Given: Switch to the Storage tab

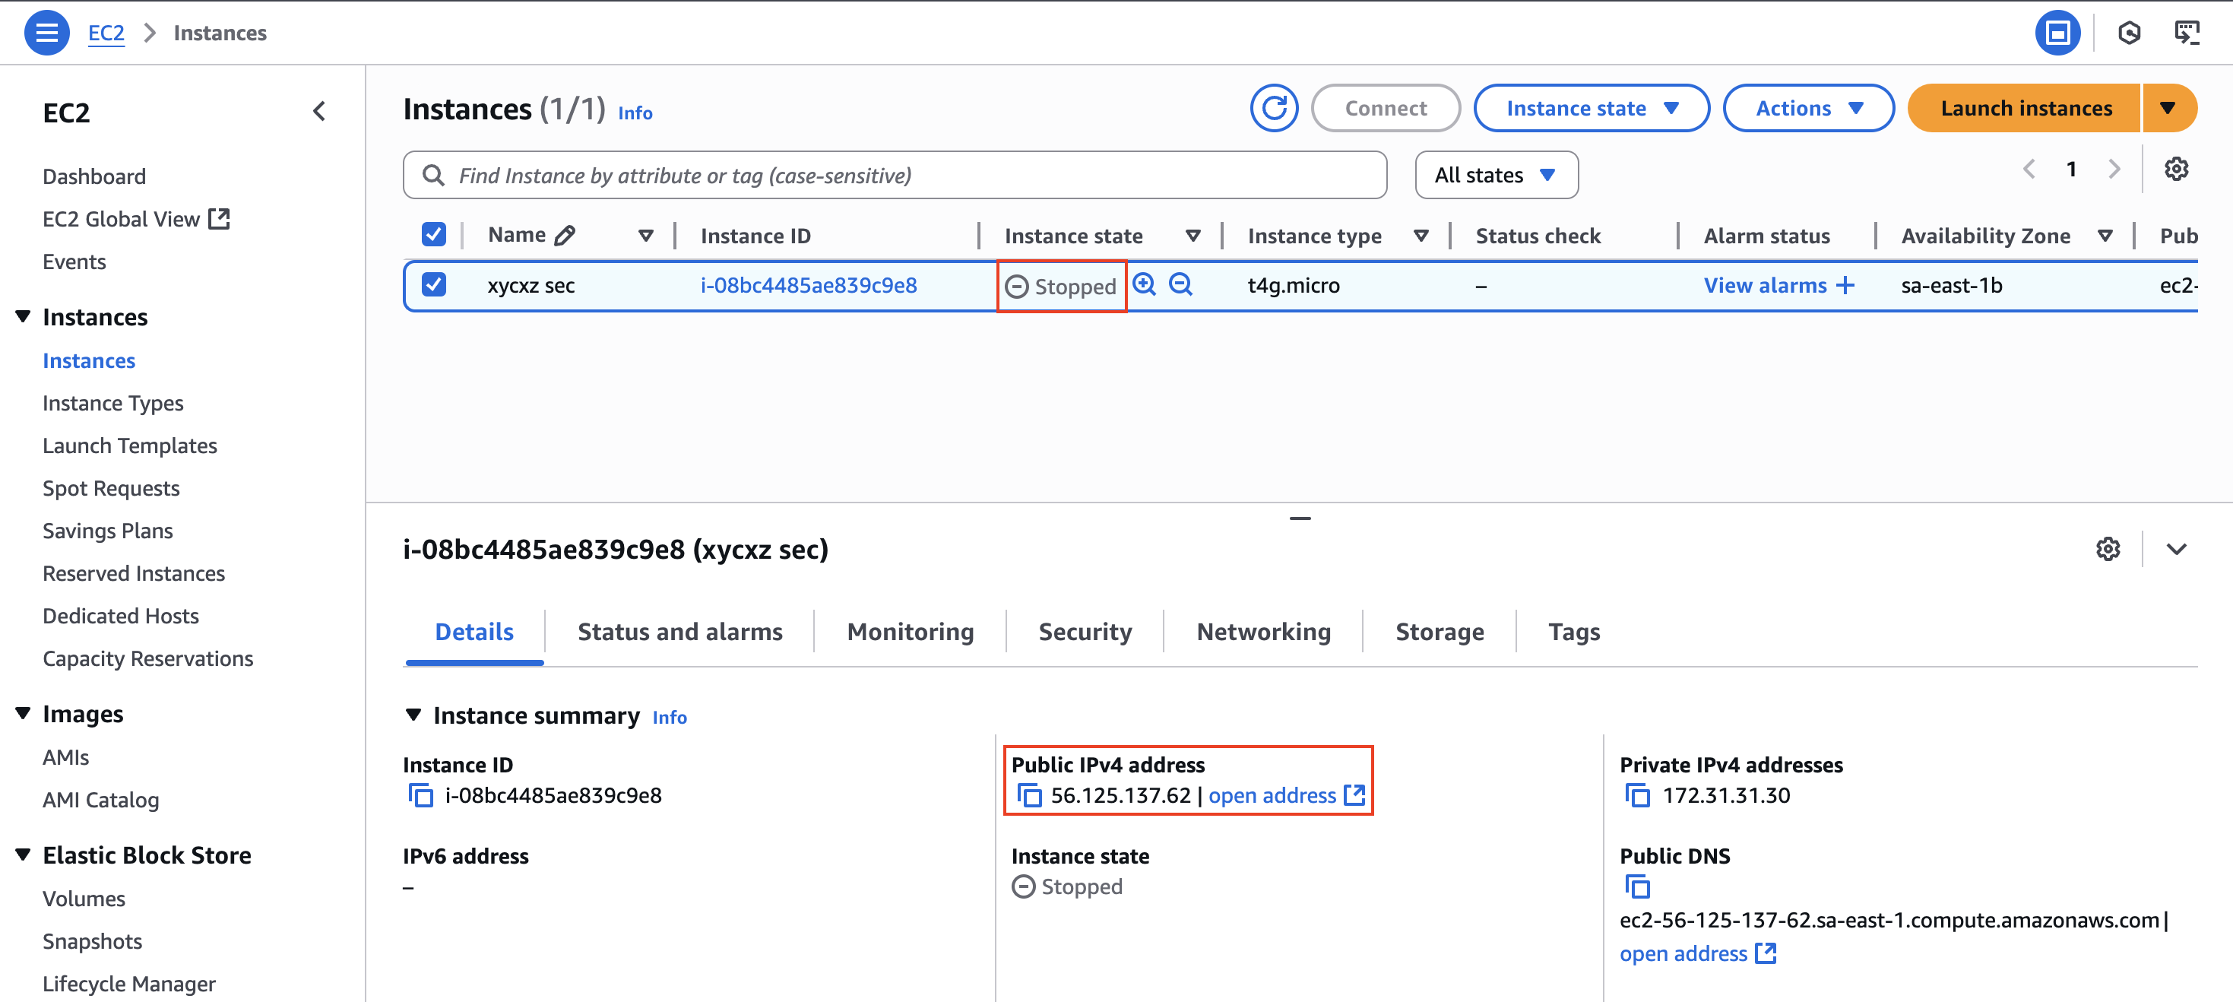Looking at the screenshot, I should tap(1439, 631).
